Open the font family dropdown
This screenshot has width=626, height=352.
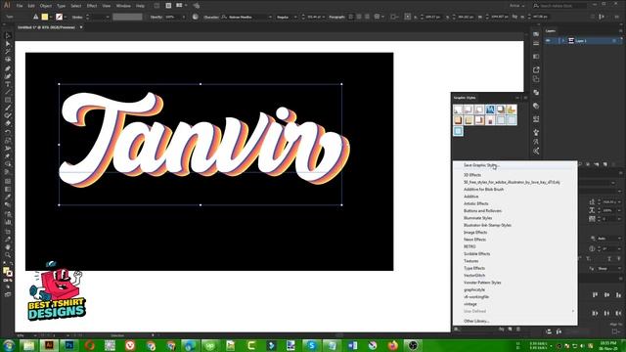[270, 17]
